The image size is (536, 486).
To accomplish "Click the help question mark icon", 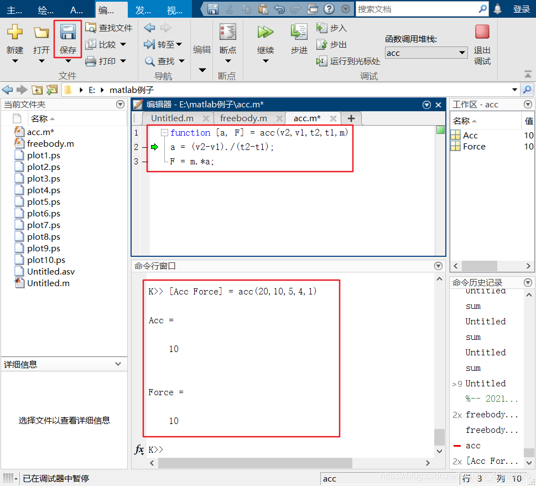I will point(329,9).
